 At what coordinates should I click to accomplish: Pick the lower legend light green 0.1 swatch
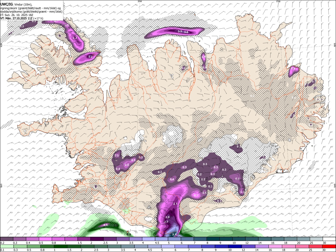(7, 246)
